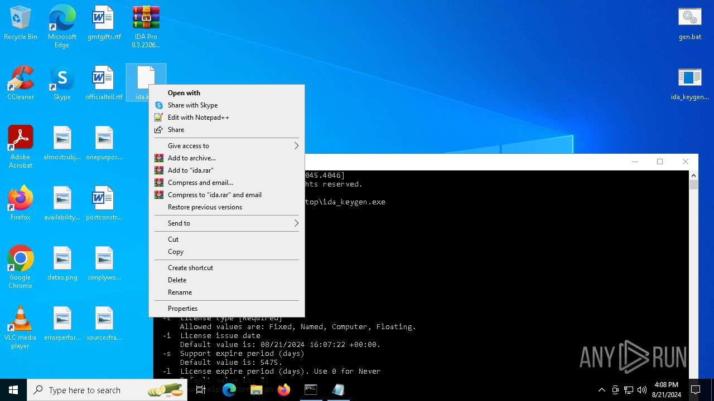Open the volume control in tray
714x401 pixels.
(642, 390)
